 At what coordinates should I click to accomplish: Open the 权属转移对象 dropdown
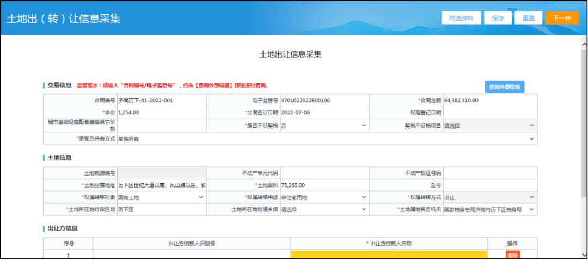[161, 197]
